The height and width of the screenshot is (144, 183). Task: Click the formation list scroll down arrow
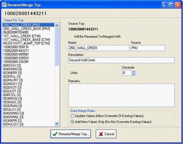57,124
